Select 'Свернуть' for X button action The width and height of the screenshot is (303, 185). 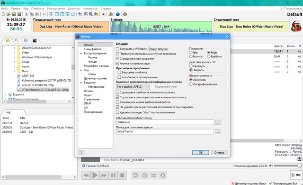(x=191, y=66)
